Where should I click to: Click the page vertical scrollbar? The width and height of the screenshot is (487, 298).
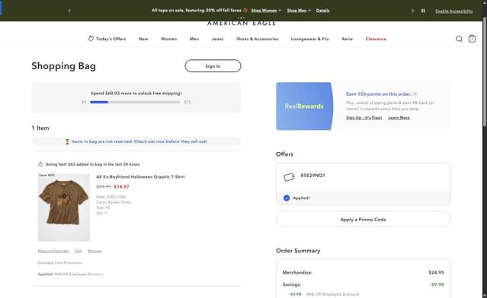pos(485,71)
